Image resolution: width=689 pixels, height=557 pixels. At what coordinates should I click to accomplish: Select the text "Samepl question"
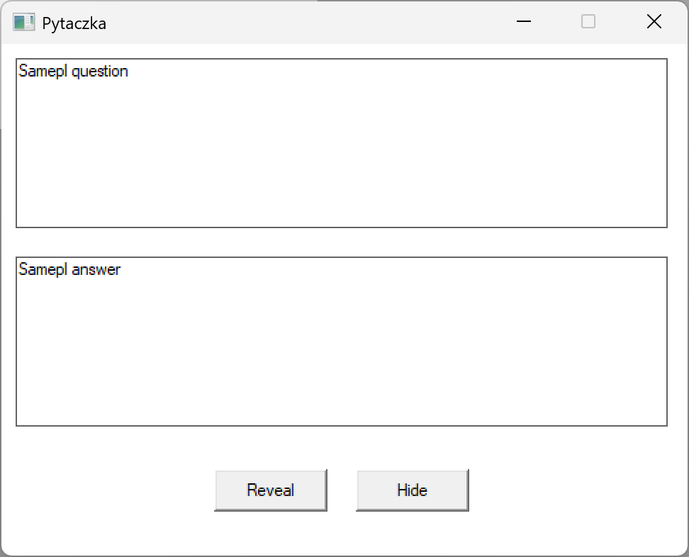pos(72,71)
